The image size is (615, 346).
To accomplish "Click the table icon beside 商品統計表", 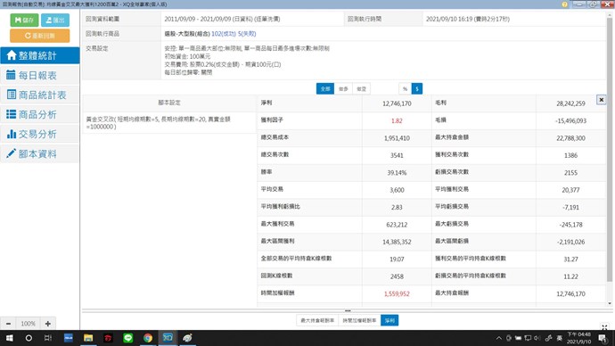I will tap(11, 95).
